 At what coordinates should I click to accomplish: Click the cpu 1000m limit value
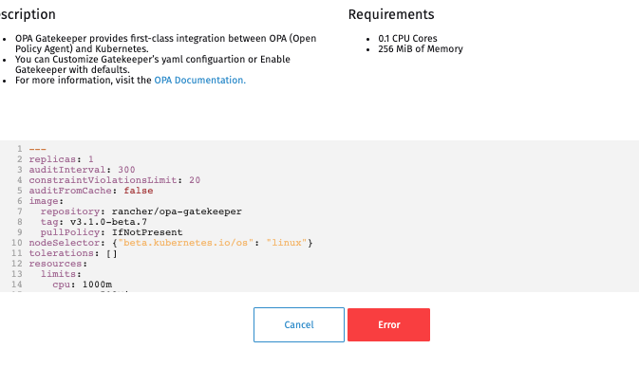point(97,285)
